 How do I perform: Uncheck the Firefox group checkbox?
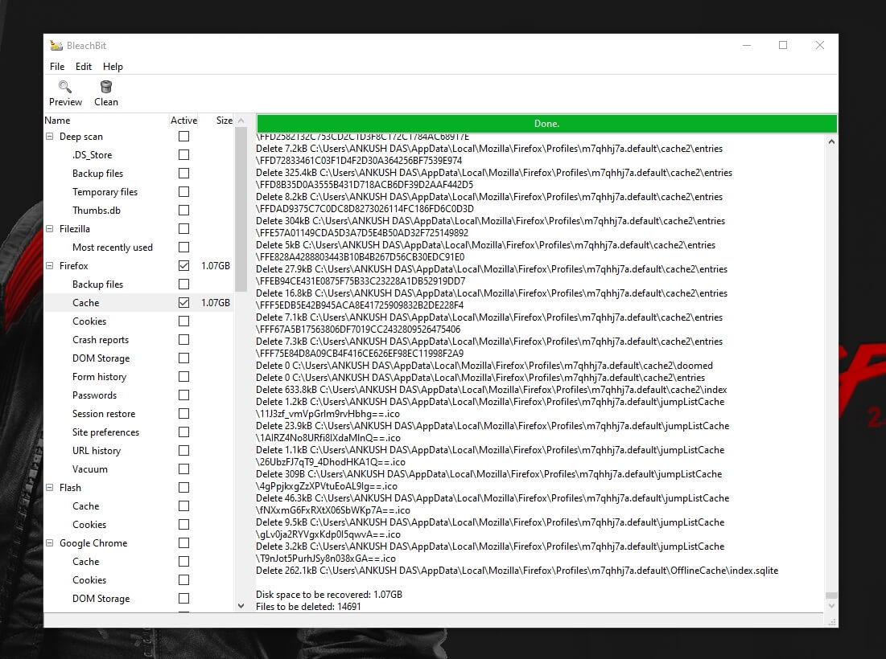(183, 266)
